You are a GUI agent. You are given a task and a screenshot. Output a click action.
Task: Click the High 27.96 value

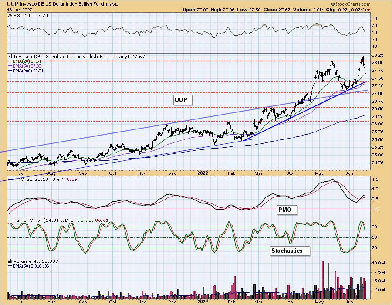pyautogui.click(x=223, y=10)
